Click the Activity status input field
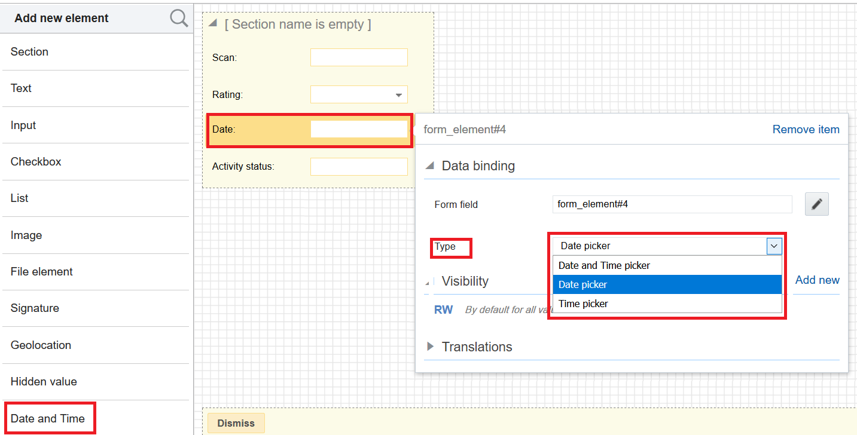 [x=359, y=167]
